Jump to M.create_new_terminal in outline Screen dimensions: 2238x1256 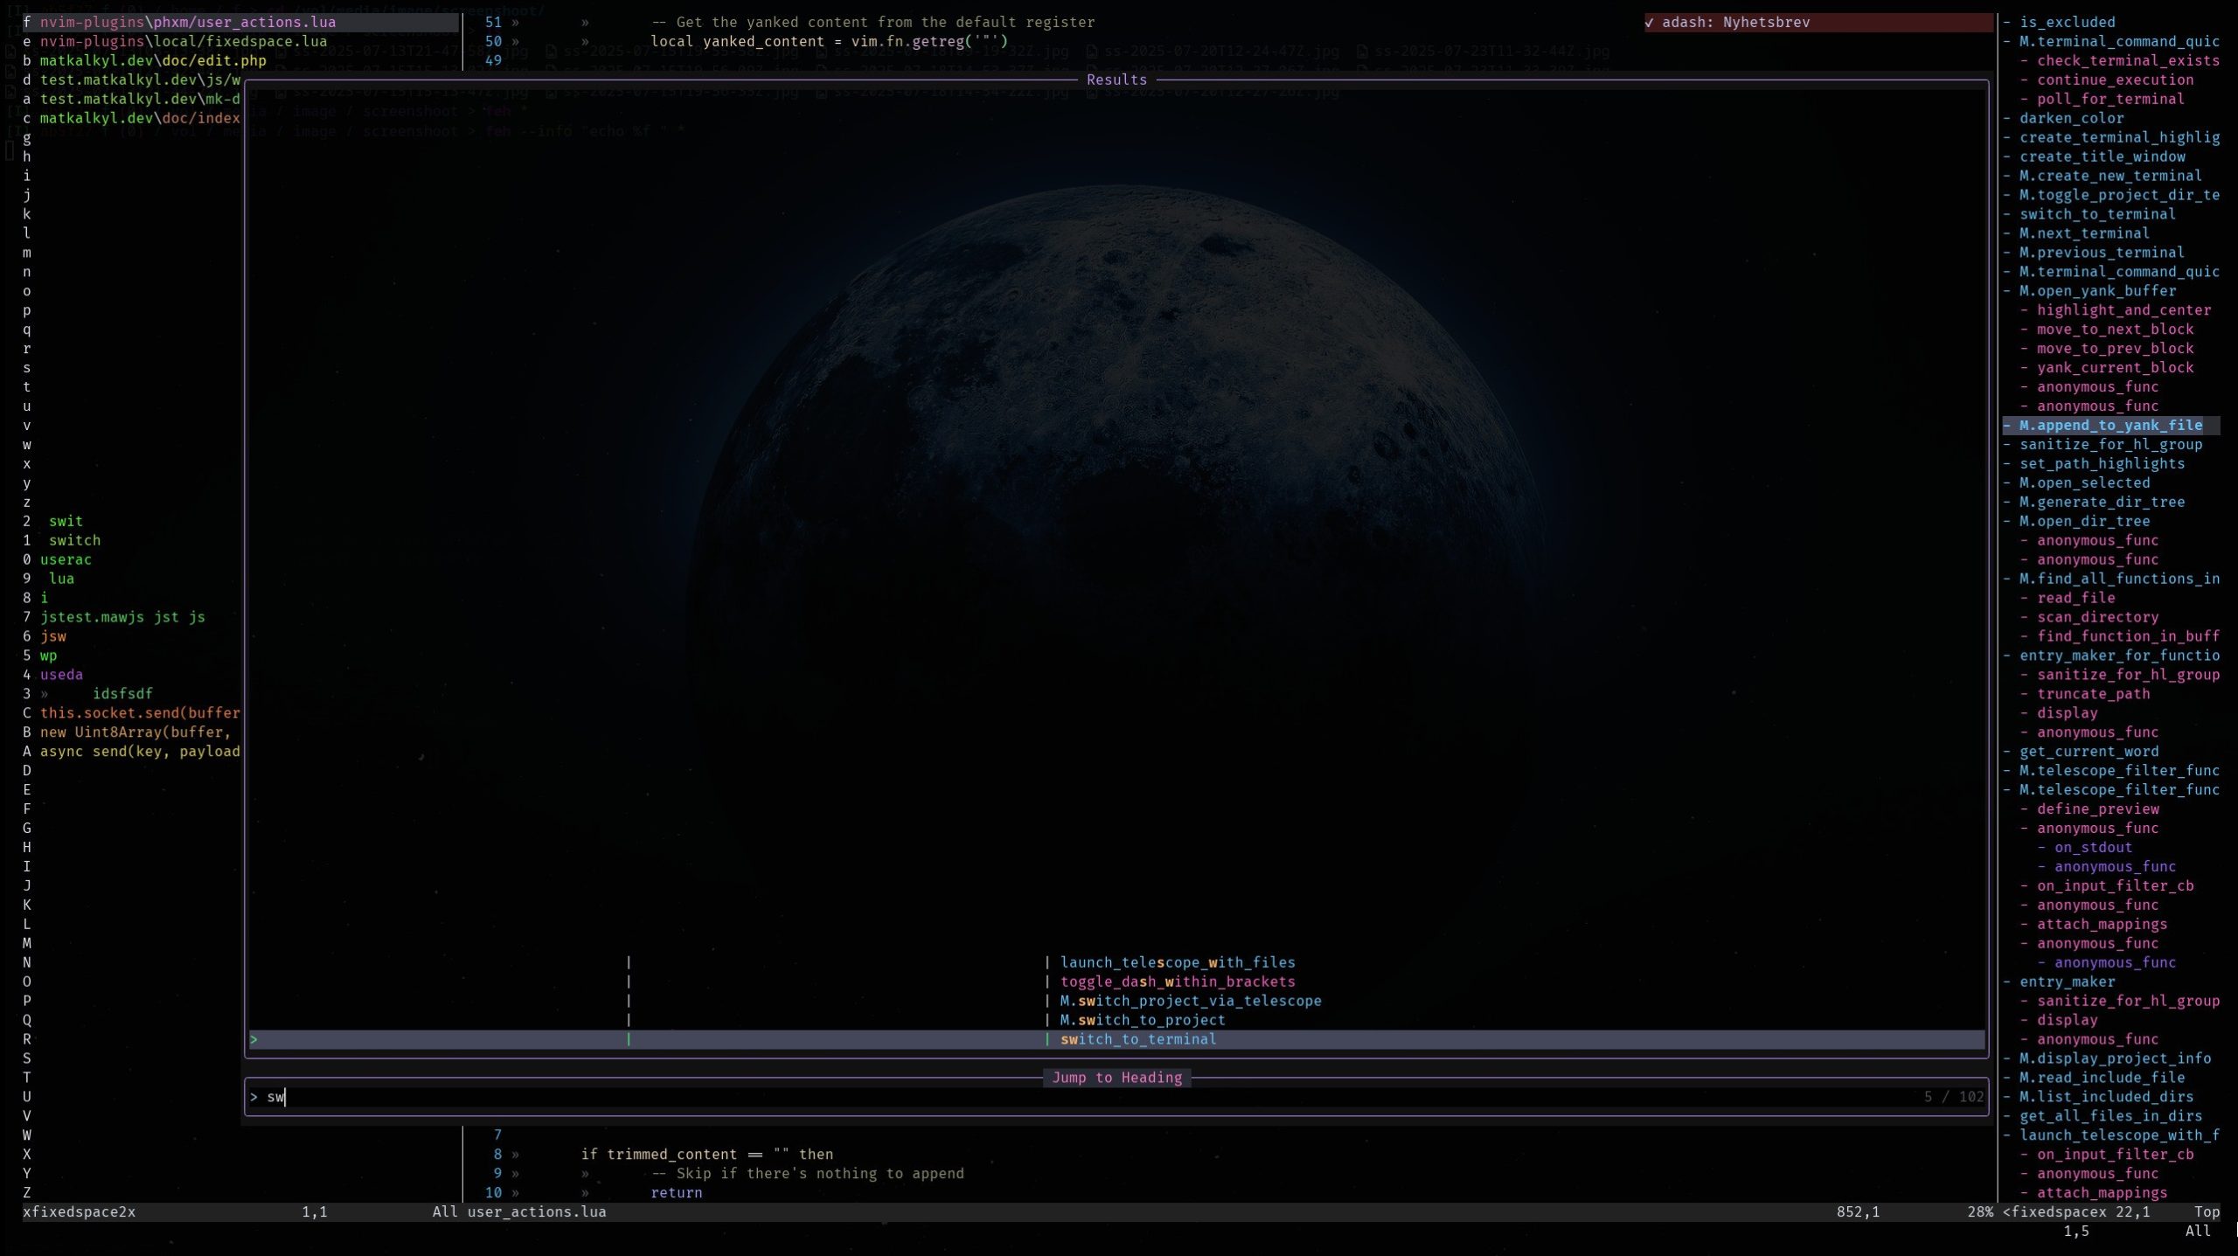tap(2110, 176)
